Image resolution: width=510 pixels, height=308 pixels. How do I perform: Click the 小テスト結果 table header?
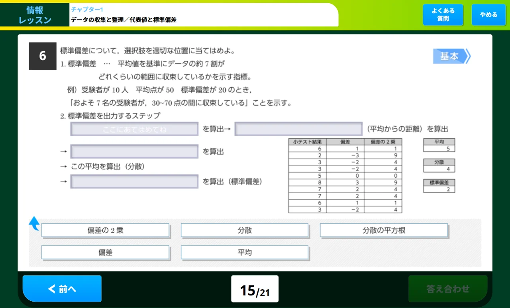pyautogui.click(x=307, y=141)
